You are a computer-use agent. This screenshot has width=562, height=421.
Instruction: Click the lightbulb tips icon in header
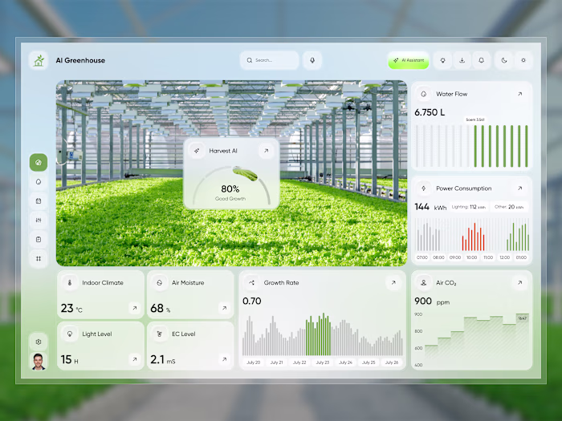point(442,60)
